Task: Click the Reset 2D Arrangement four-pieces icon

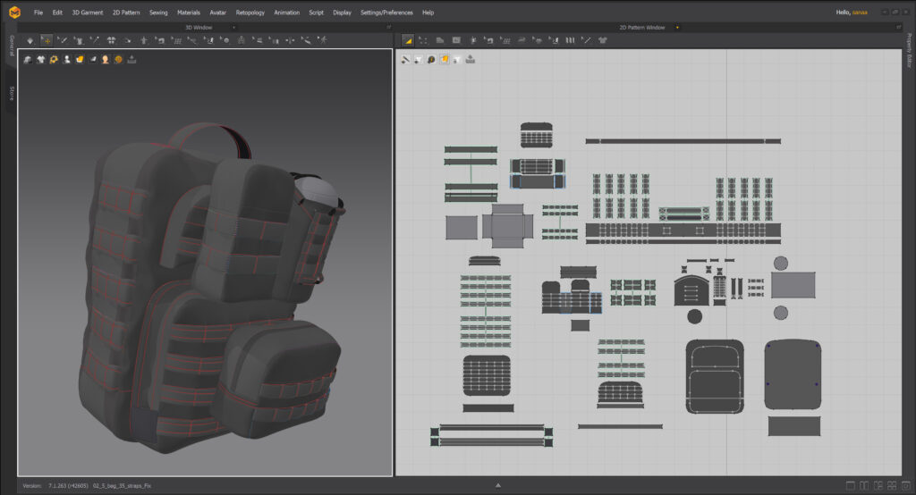Action: coord(111,40)
